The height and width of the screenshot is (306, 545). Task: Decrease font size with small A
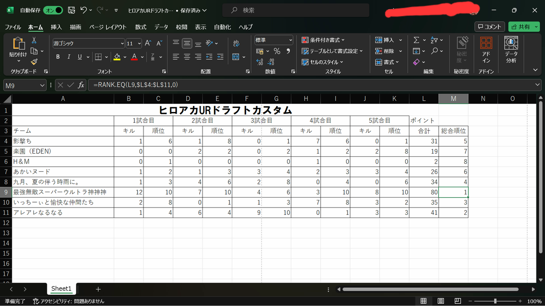point(159,44)
